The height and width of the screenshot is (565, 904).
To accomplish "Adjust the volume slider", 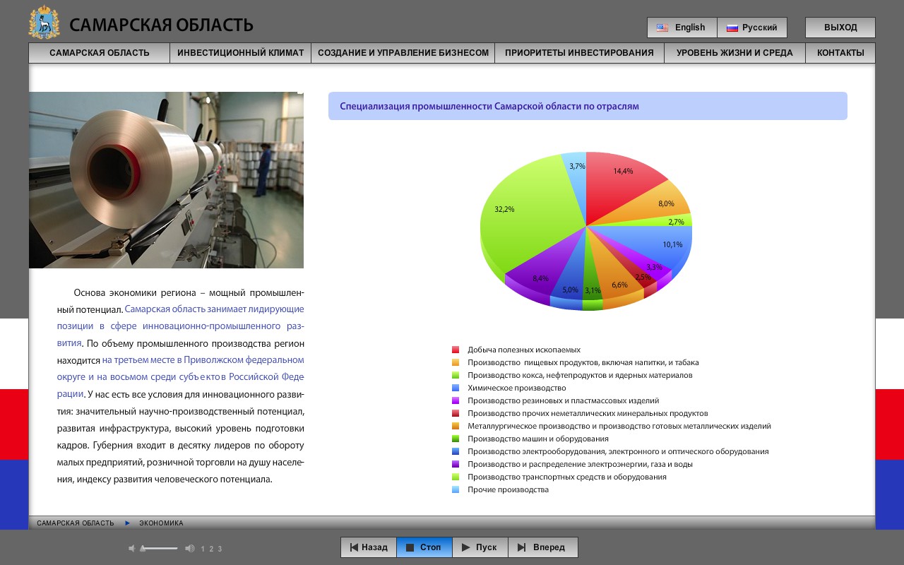I will (x=159, y=549).
